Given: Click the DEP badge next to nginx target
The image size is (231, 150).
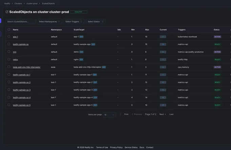Looking at the screenshot, I should pos(81,59).
